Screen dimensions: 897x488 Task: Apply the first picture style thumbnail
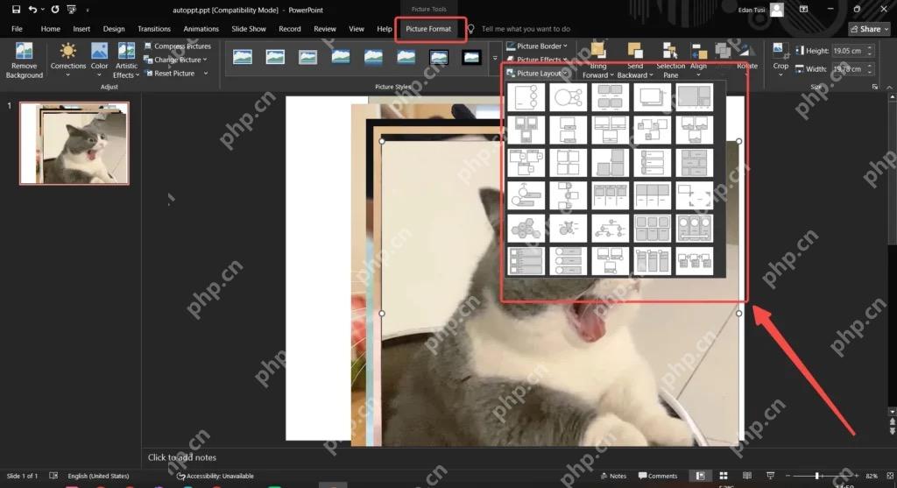tap(243, 57)
